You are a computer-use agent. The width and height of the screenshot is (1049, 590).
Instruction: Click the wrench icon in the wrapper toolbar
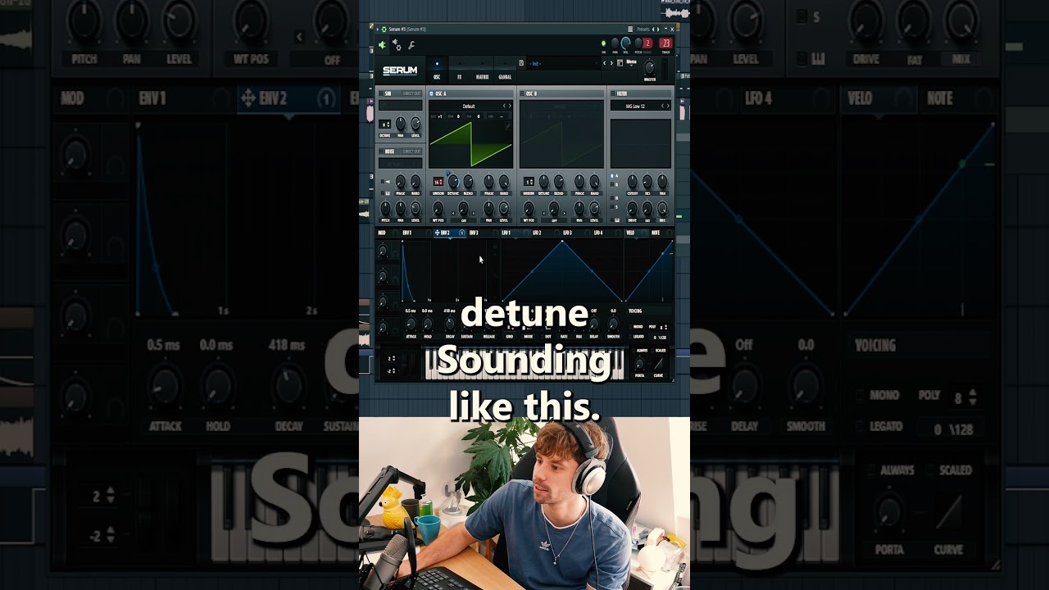[411, 45]
